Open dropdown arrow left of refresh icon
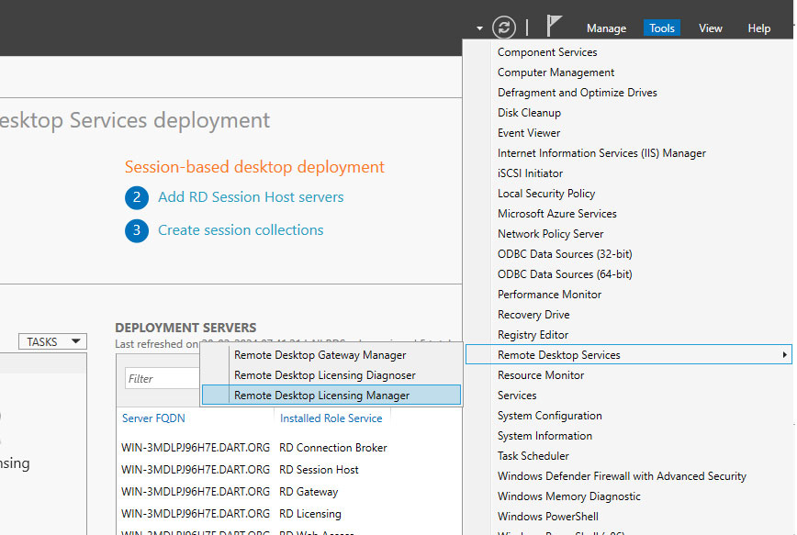 (x=479, y=28)
